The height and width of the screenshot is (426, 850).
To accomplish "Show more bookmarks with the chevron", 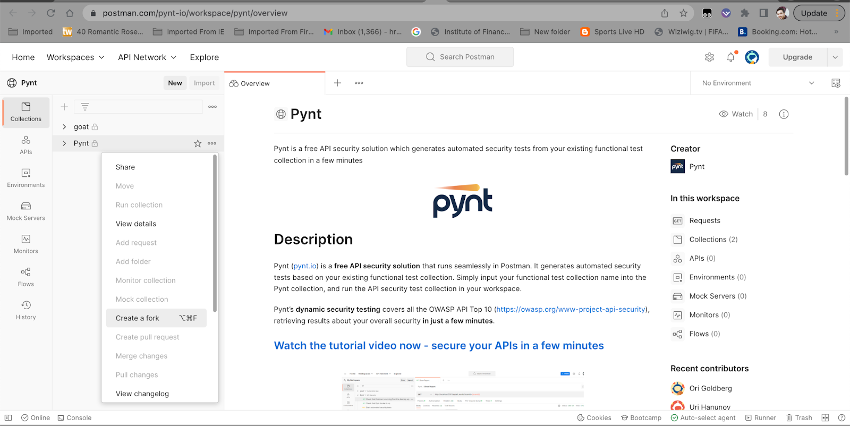I will [836, 32].
